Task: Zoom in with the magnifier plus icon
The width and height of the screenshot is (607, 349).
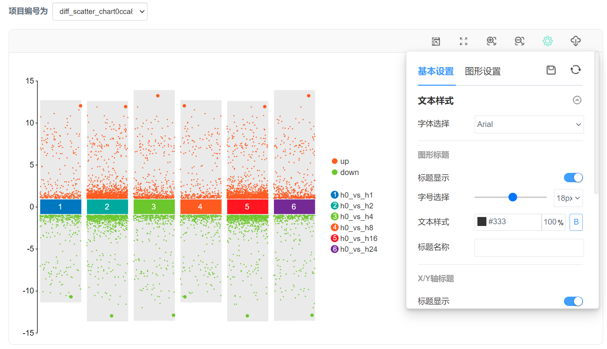Action: point(491,41)
